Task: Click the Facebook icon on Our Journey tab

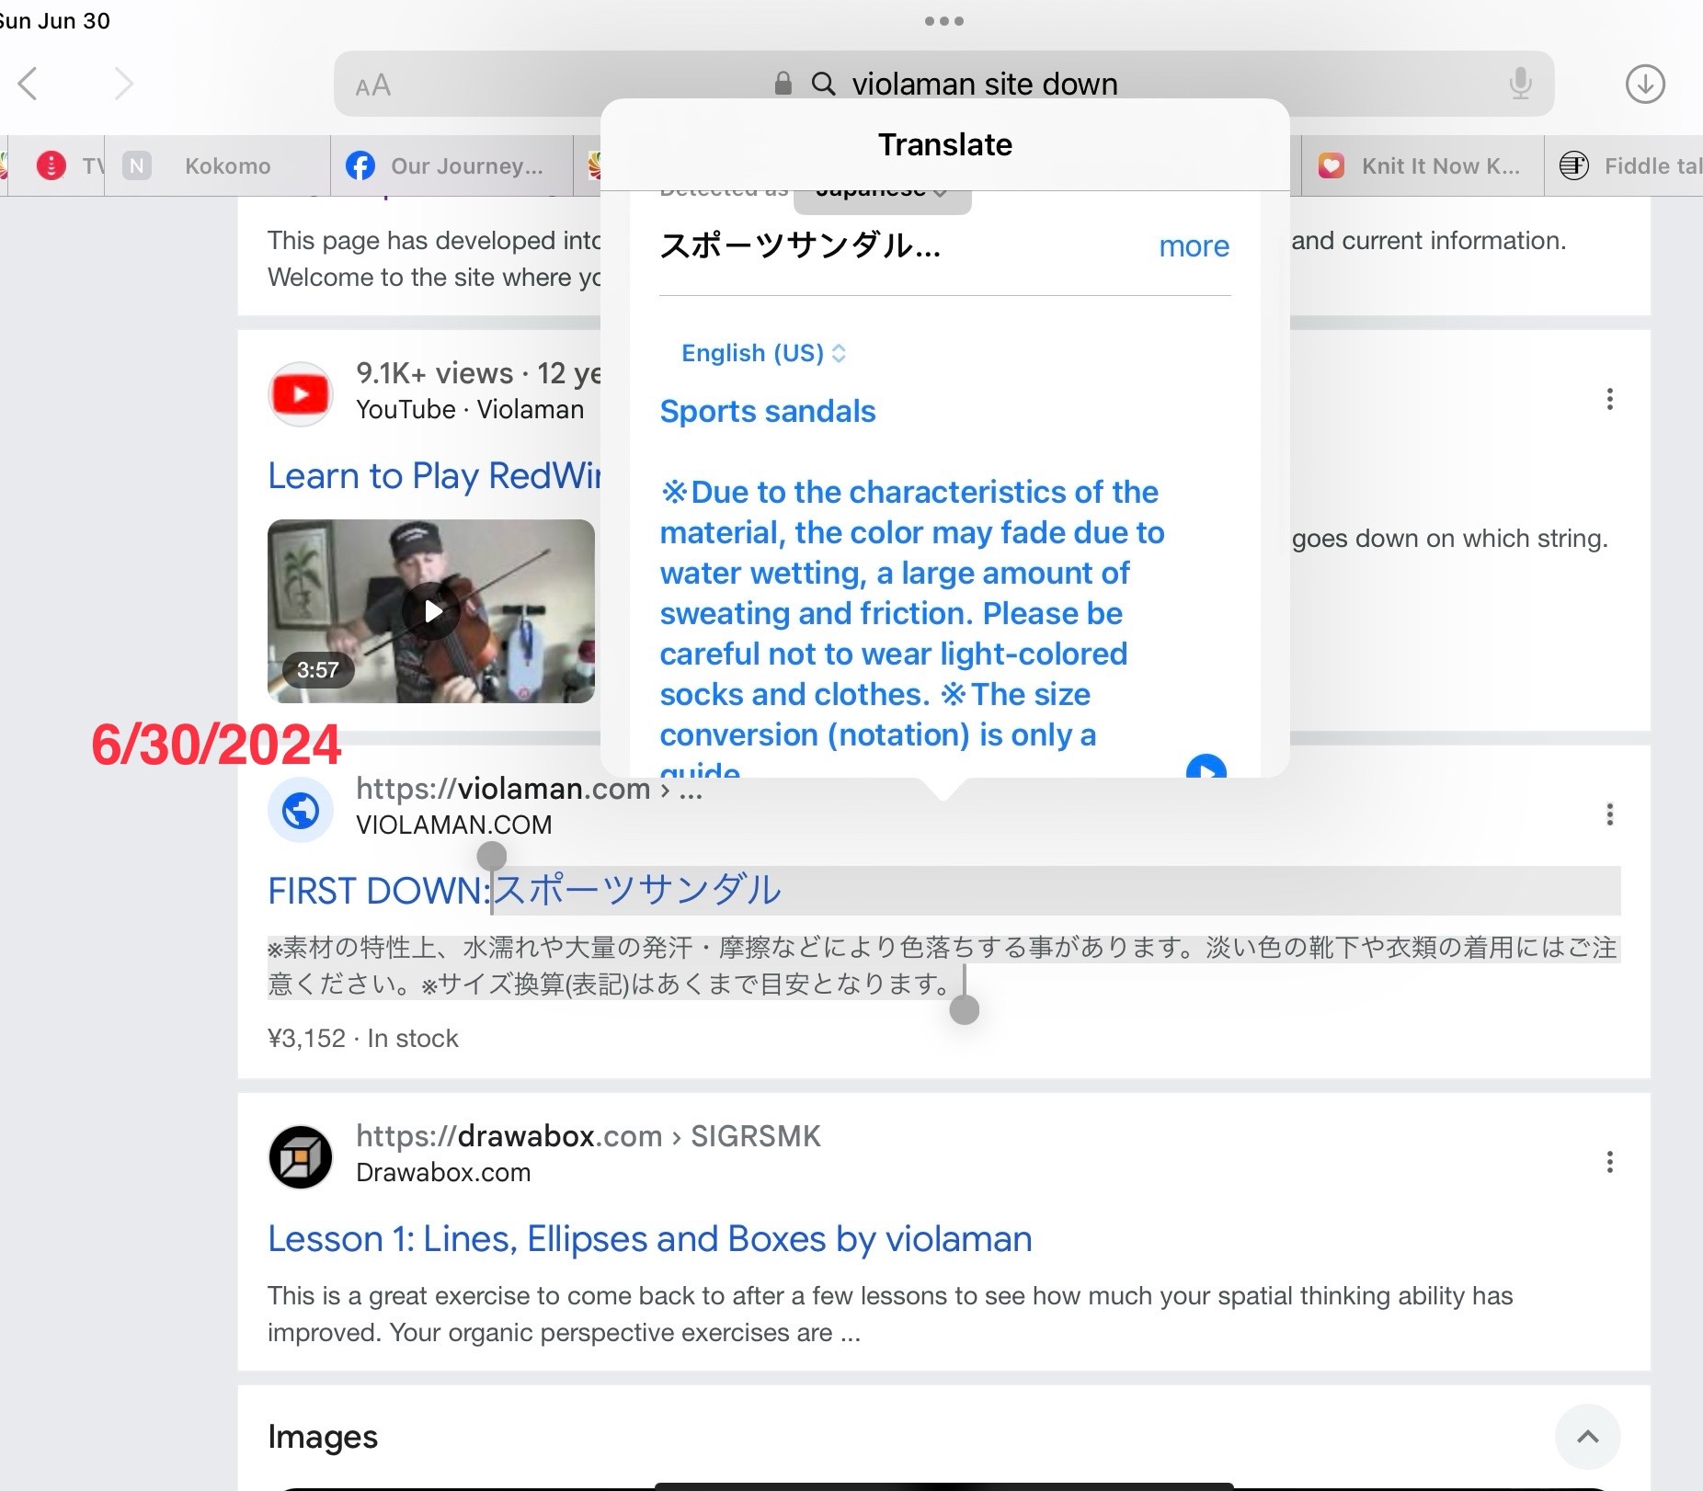Action: pos(360,165)
